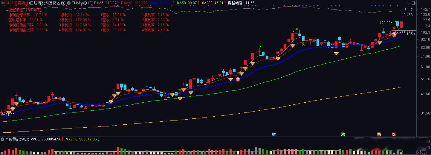Click 2营收: 0.91 % text
This screenshot has width=431, height=155.
pyautogui.click(x=112, y=20)
